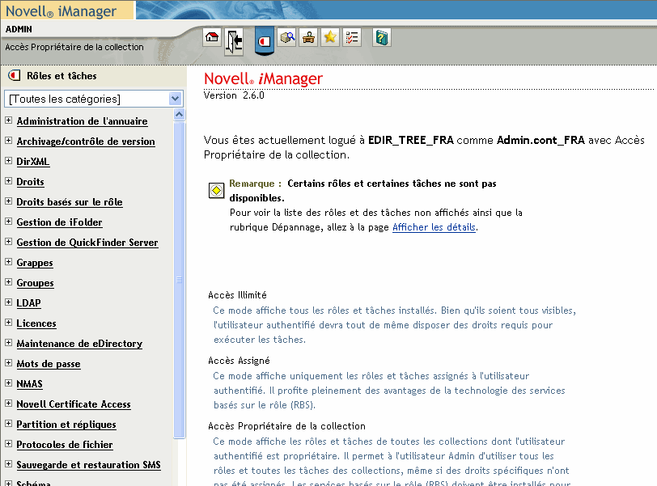Click the Exit (logout) door icon
The image size is (657, 486).
point(234,41)
